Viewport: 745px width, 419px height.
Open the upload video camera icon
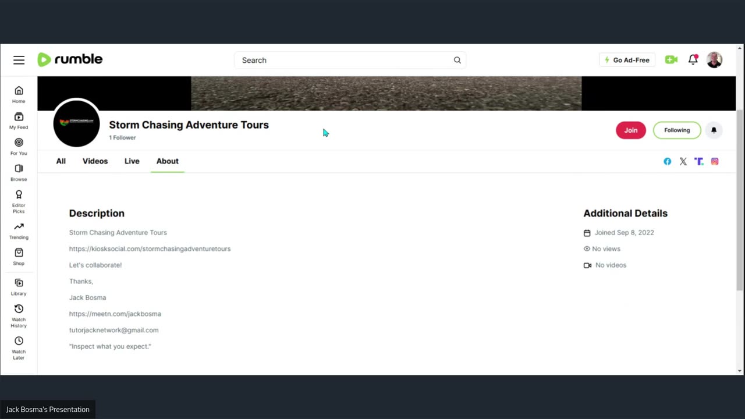coord(671,59)
